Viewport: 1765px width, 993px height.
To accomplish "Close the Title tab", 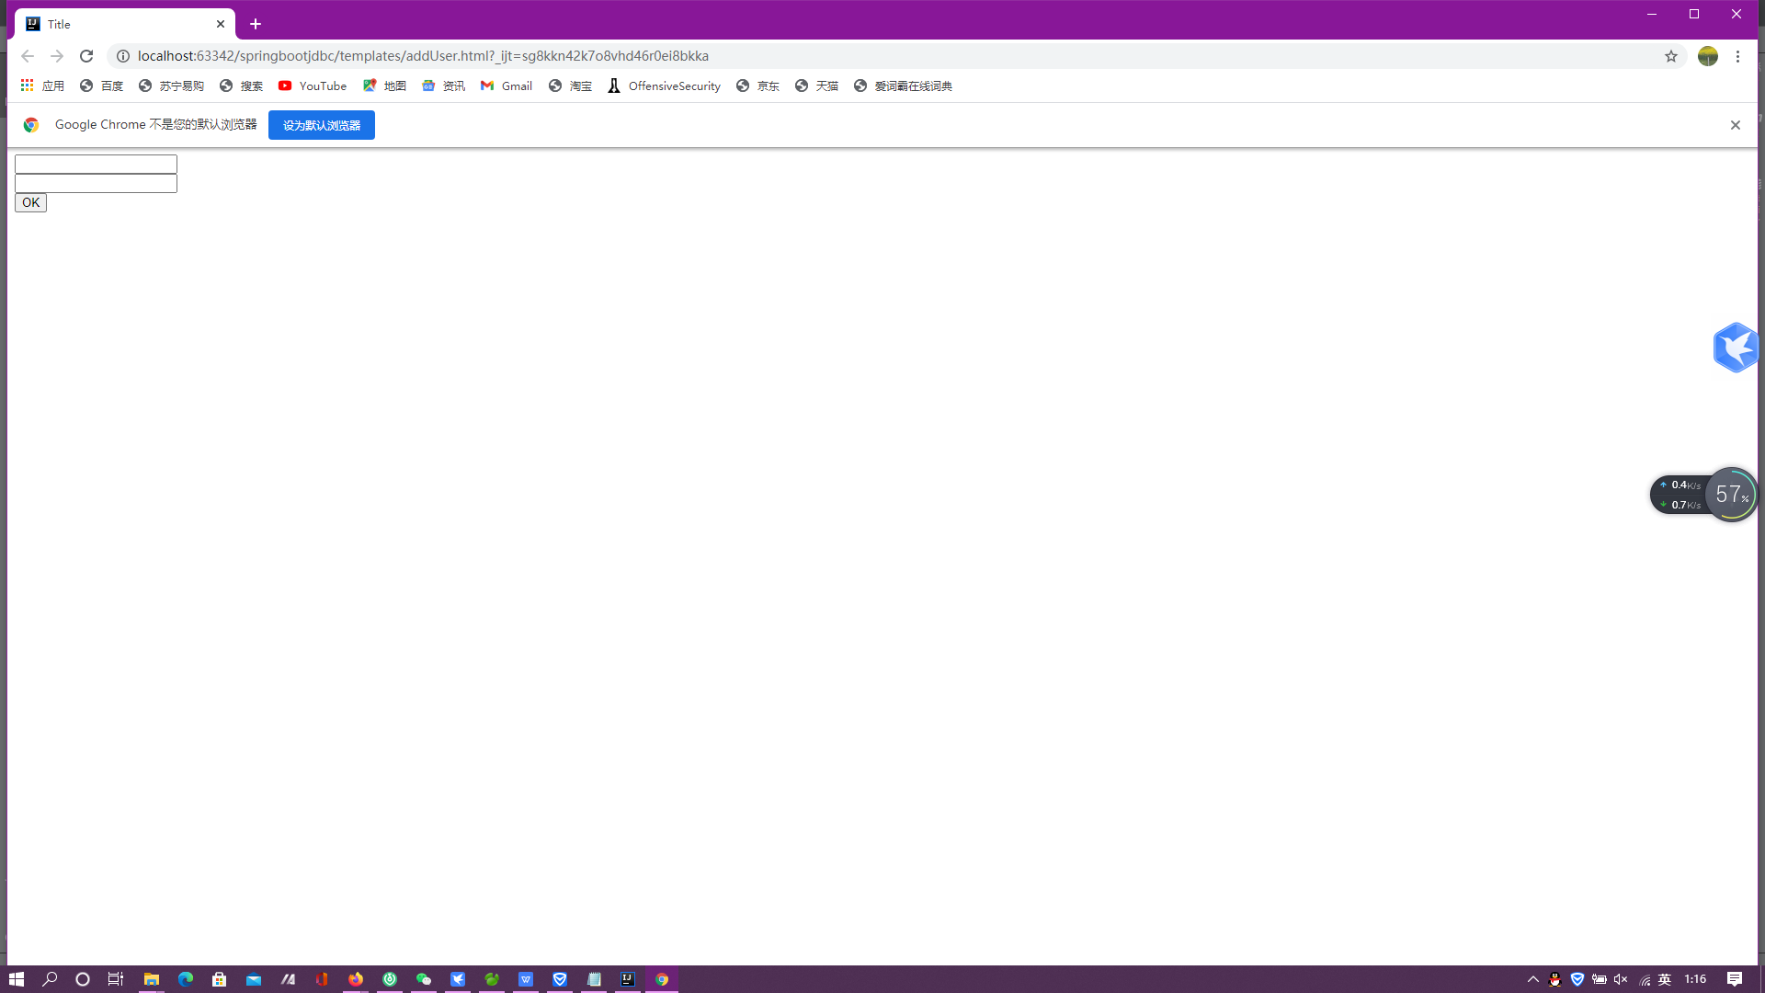I will tap(221, 24).
